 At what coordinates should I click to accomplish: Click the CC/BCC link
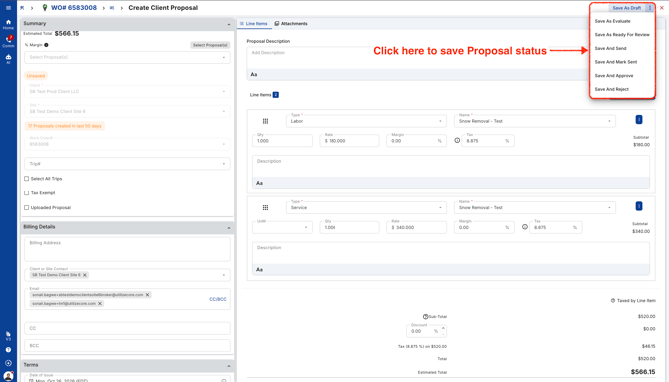[218, 299]
